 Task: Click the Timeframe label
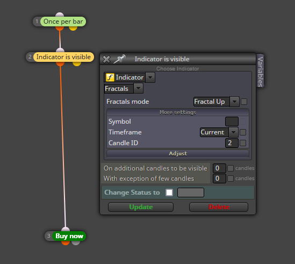pyautogui.click(x=125, y=132)
